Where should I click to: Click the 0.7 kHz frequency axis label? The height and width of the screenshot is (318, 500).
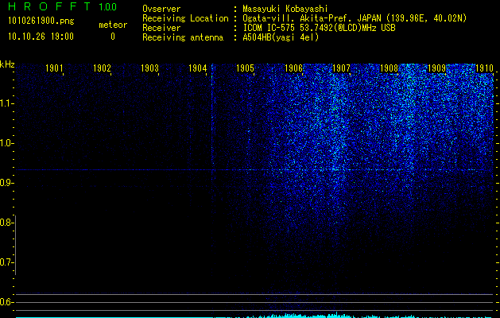(6, 262)
